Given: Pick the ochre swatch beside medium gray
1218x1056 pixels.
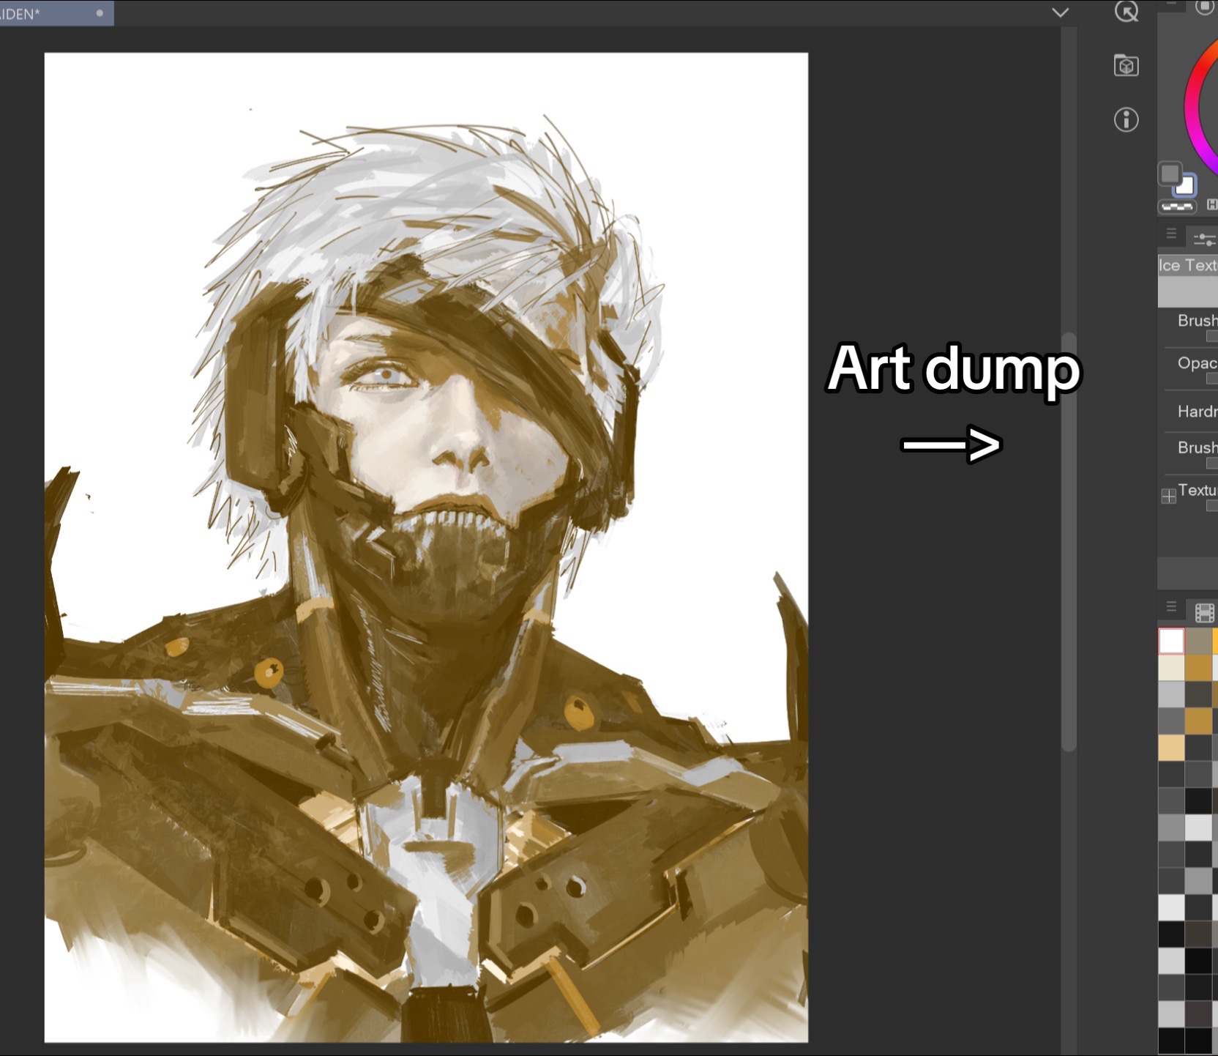Looking at the screenshot, I should click(x=1199, y=721).
